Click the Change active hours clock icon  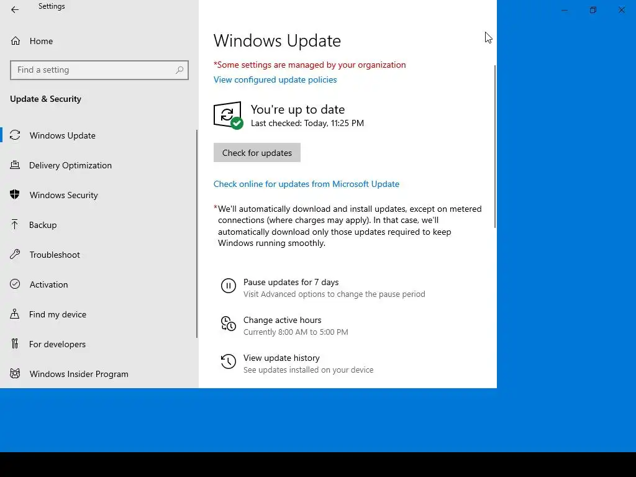pyautogui.click(x=229, y=324)
